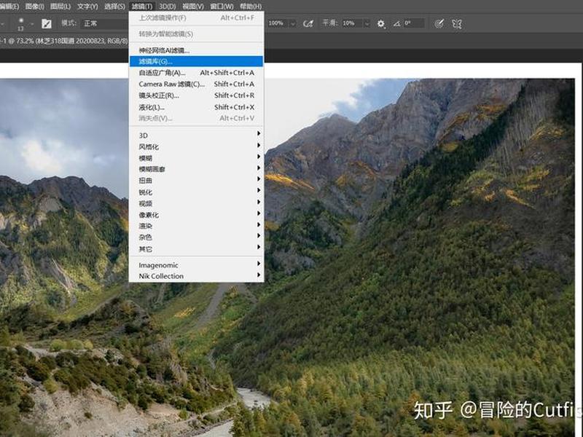Open the 平滑 10% smoothing dropdown
583x437 pixels.
tap(367, 23)
